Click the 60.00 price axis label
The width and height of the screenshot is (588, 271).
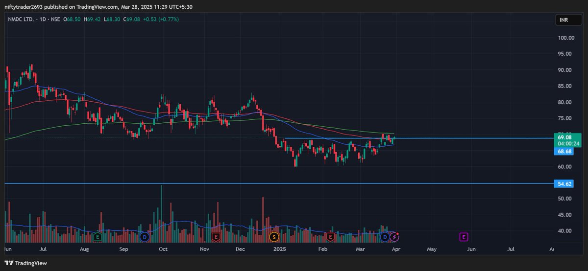point(565,167)
